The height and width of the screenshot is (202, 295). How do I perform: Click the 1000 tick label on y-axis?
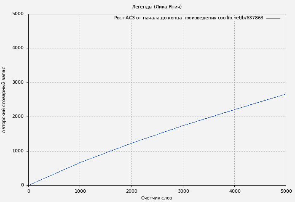(x=18, y=151)
